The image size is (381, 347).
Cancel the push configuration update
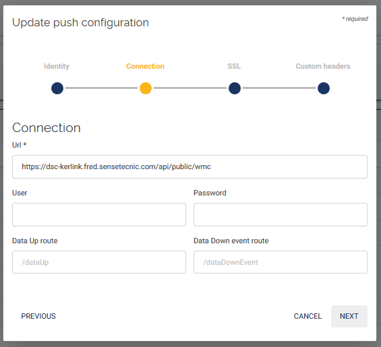(307, 316)
